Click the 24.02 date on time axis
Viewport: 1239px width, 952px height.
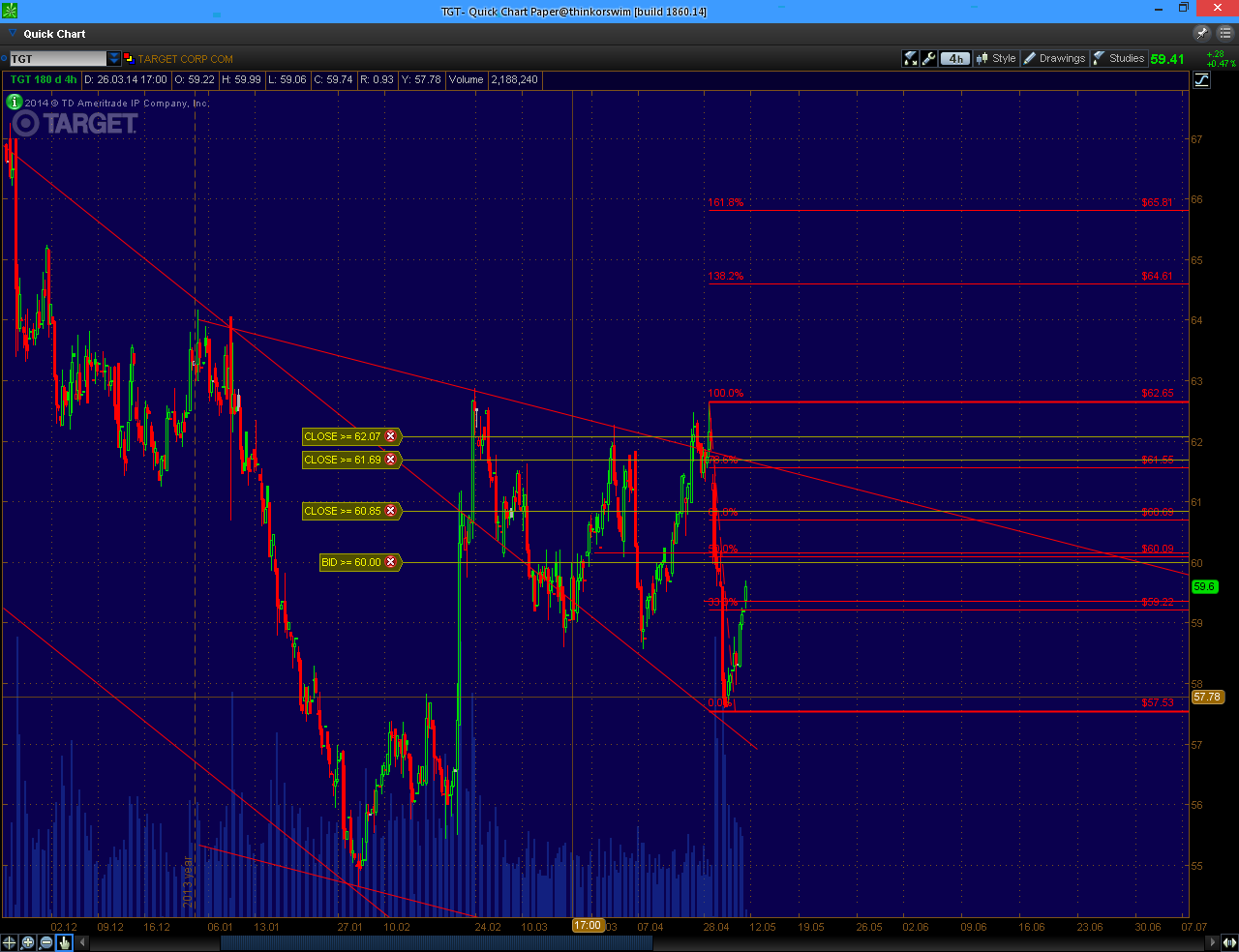coord(488,927)
